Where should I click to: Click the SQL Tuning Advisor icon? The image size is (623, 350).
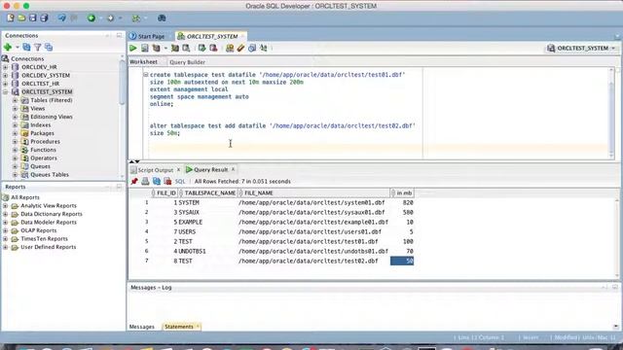tap(186, 49)
